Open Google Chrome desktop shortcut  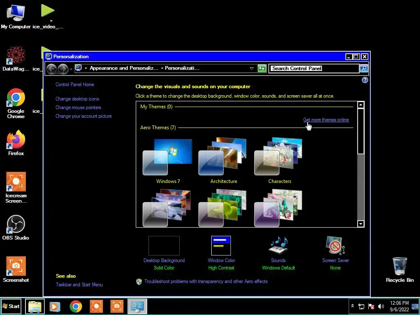[16, 103]
